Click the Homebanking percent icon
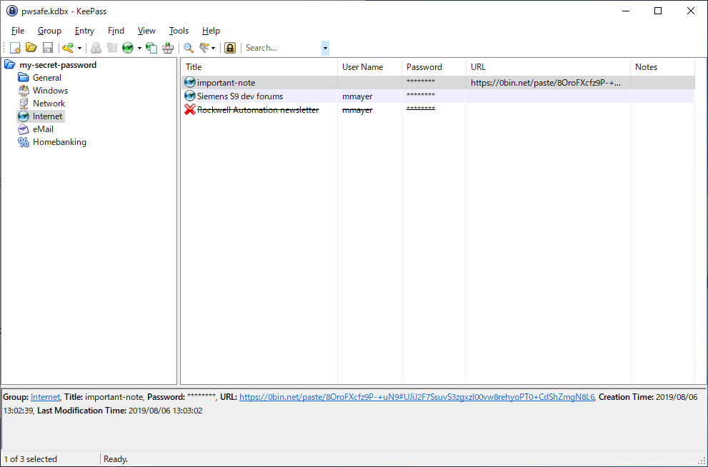708x467 pixels. [24, 142]
